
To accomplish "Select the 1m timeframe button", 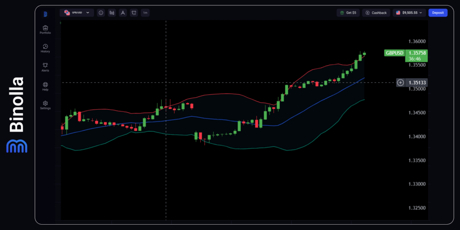I will pyautogui.click(x=145, y=13).
